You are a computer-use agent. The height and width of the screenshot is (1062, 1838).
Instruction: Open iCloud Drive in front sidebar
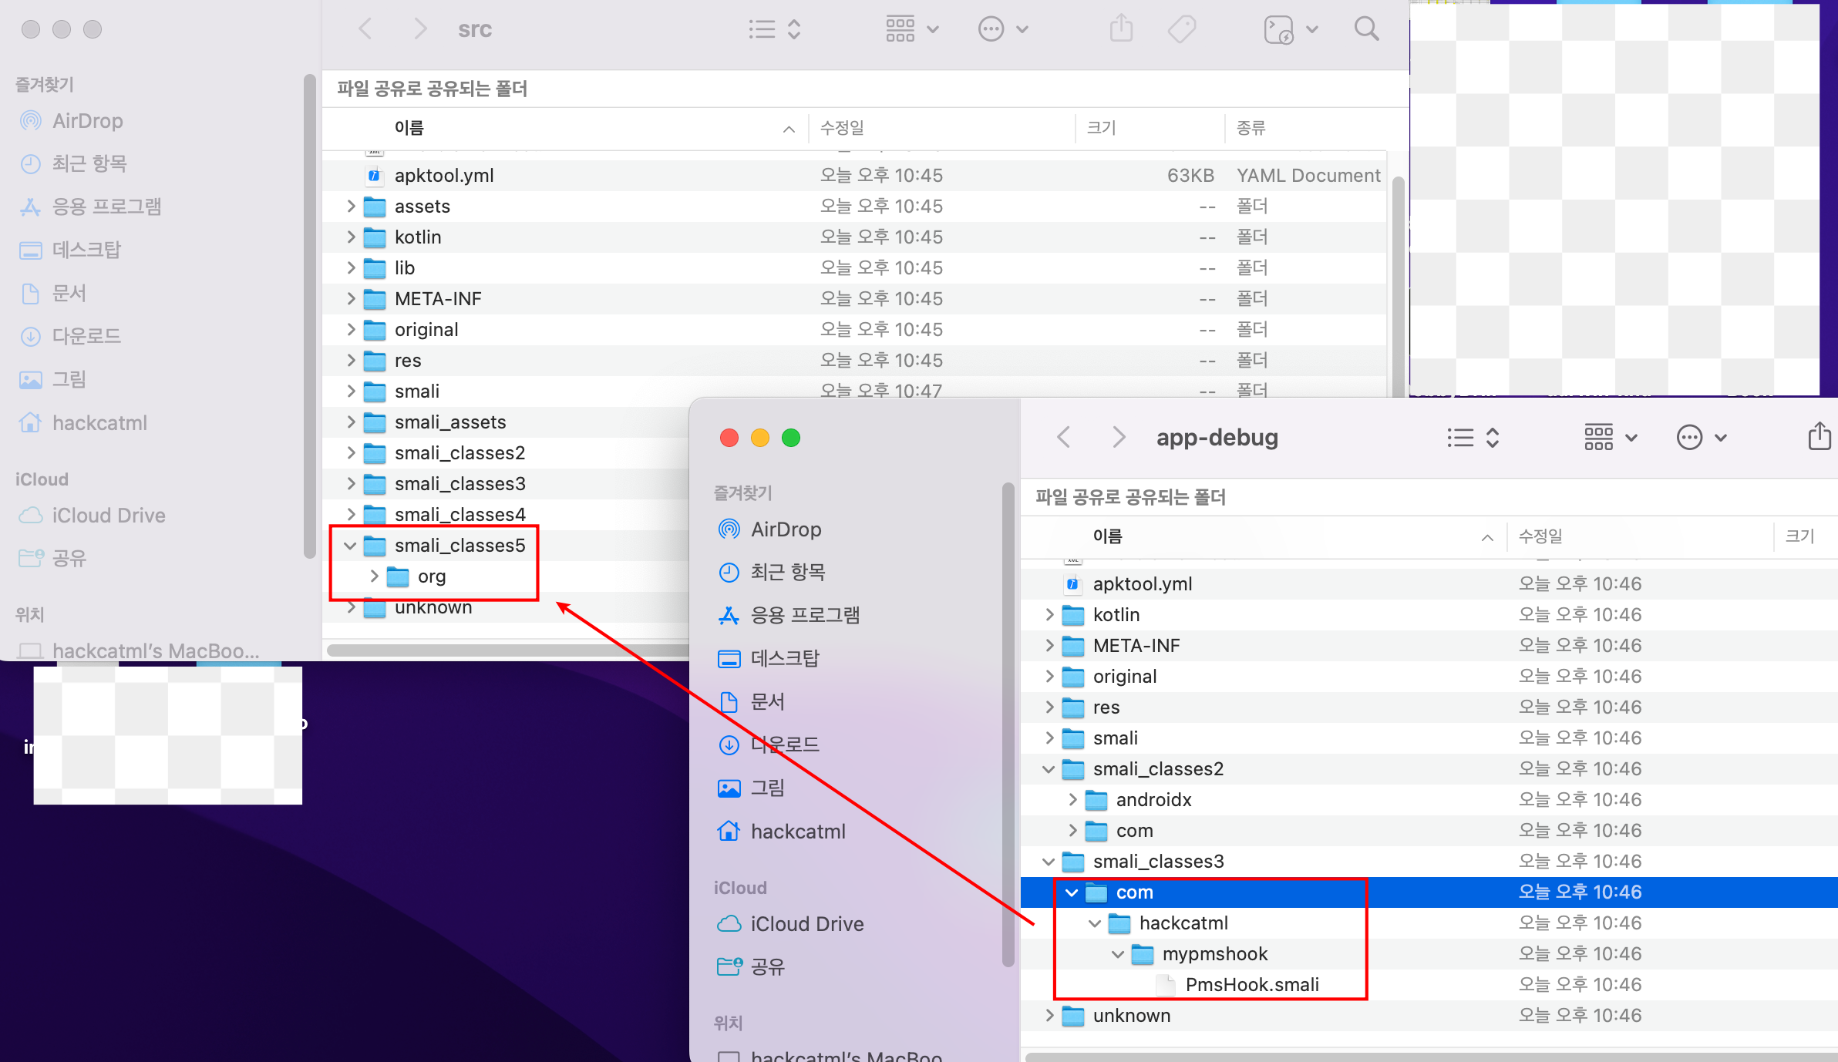806,924
